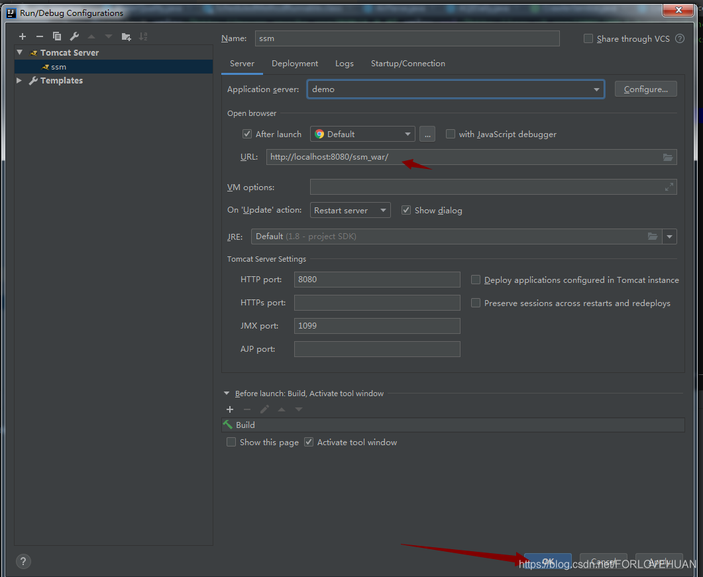Collapse Tomcat Server tree node
This screenshot has height=577, width=703.
pos(20,52)
